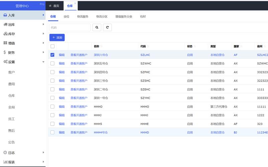This screenshot has width=268, height=167.
Task: Check the 深圳三号仓 row checkbox
Action: tap(52, 80)
